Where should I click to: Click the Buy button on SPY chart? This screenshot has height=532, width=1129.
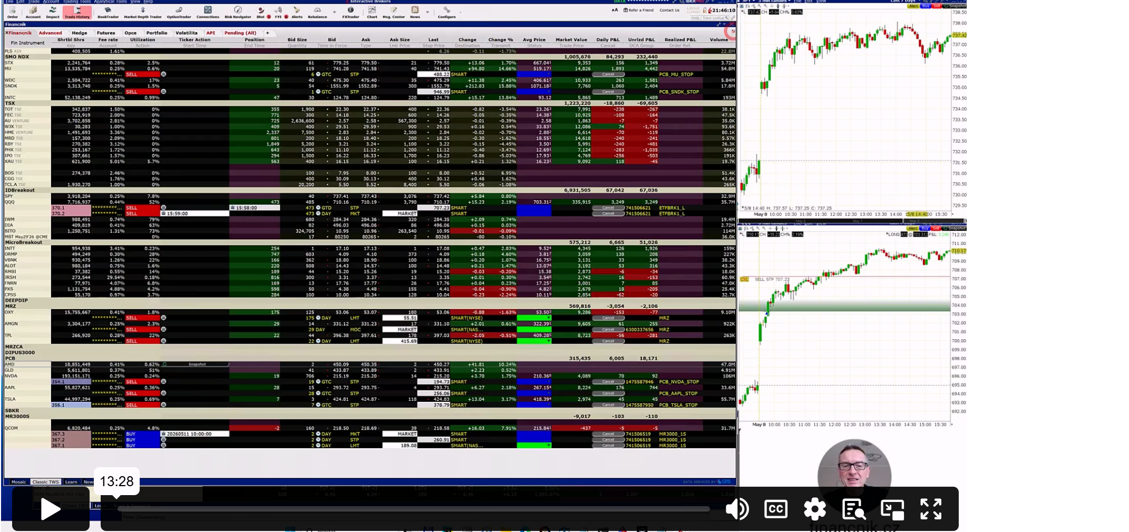click(x=925, y=6)
